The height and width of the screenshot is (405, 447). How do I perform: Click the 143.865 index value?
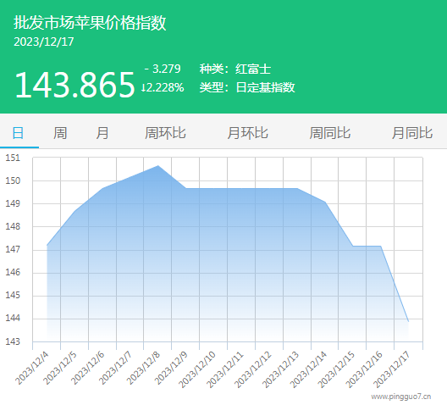(74, 85)
